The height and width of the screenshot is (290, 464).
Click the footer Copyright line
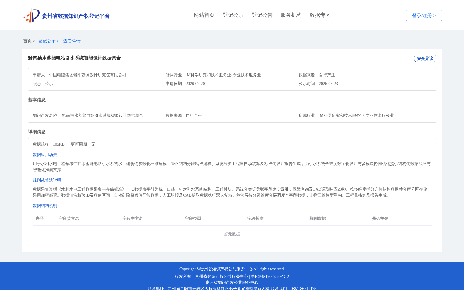(x=232, y=269)
